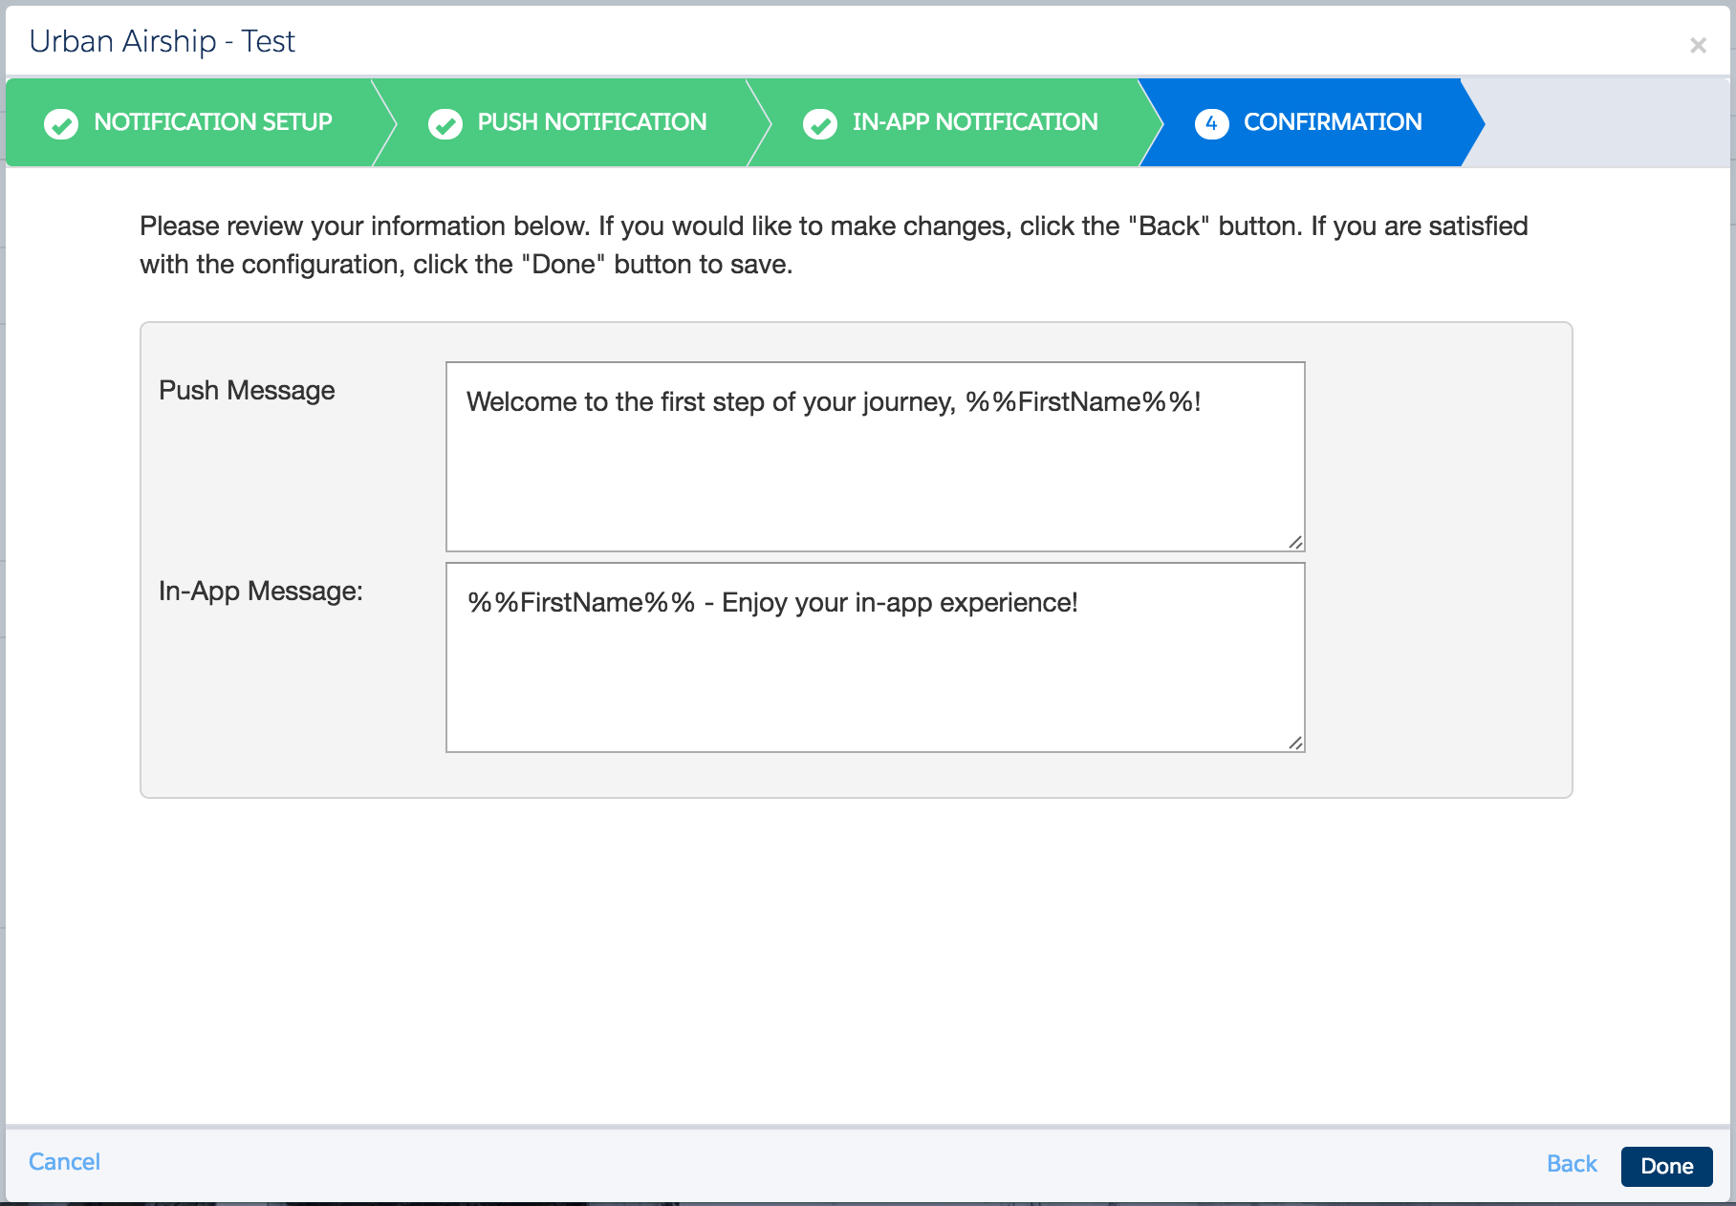
Task: Click the X to close the Urban Airship dialog
Action: pyautogui.click(x=1699, y=44)
